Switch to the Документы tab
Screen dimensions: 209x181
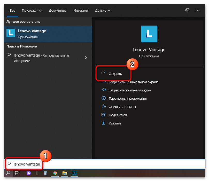point(58,11)
